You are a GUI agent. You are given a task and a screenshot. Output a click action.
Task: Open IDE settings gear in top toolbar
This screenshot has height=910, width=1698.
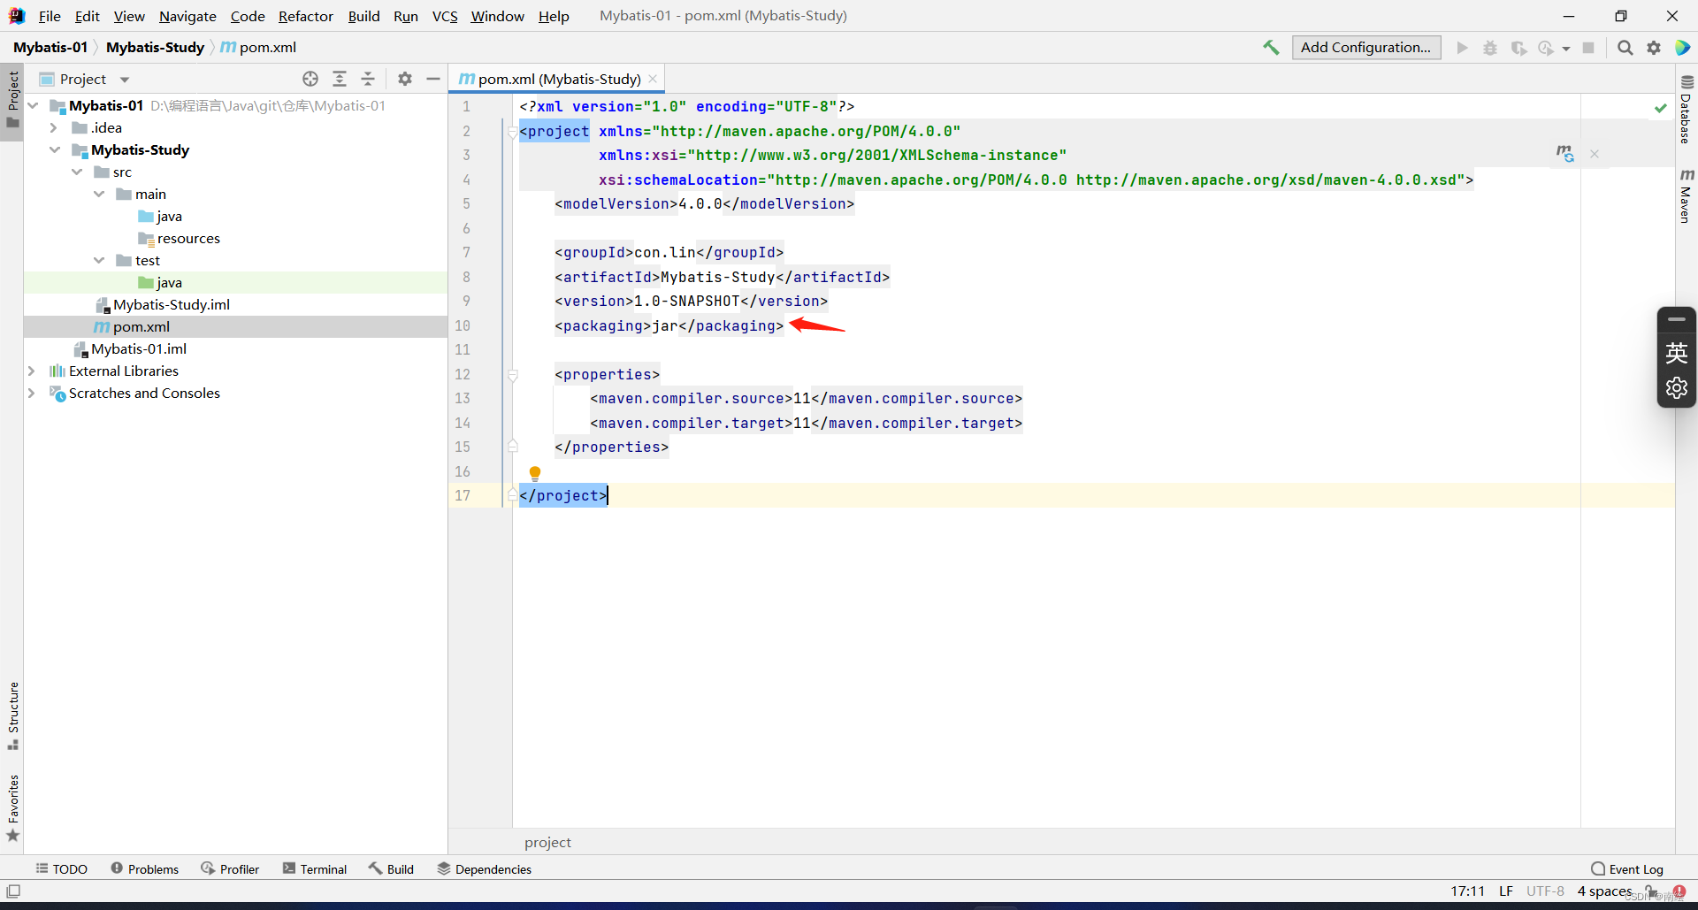[1654, 48]
